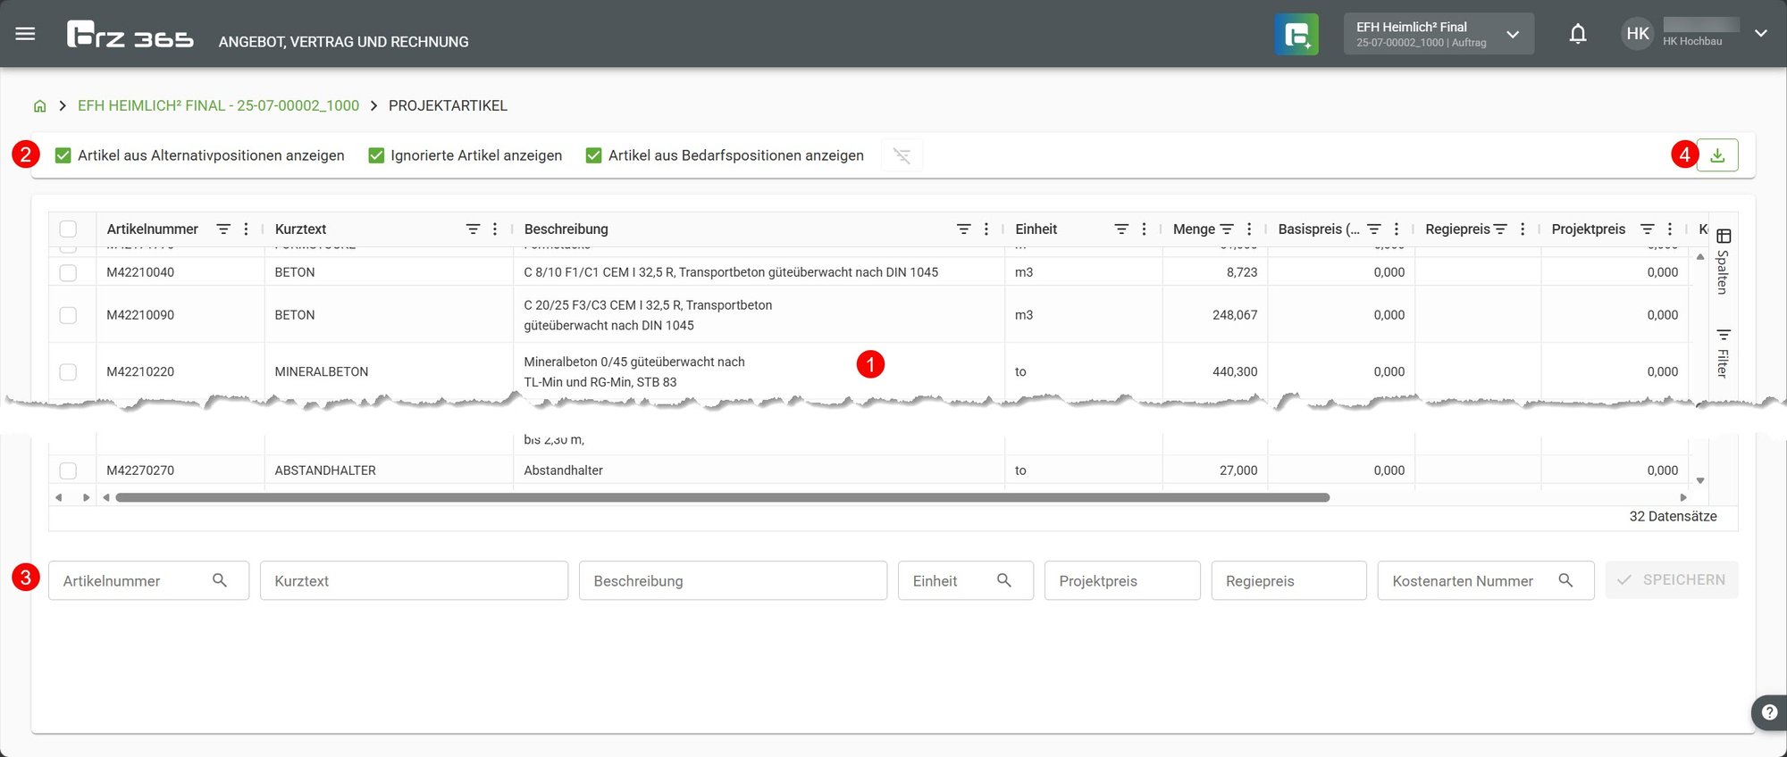Check row M42210040
1787x757 pixels.
[68, 272]
